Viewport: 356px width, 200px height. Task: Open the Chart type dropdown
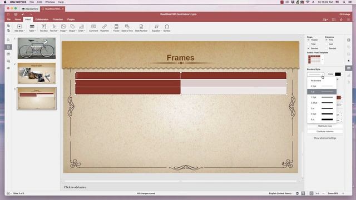coord(85,31)
